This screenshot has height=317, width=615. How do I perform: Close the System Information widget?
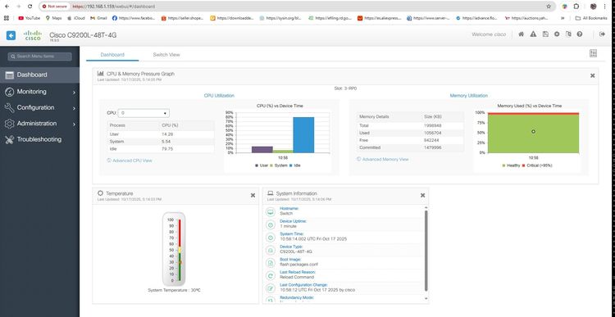click(423, 195)
